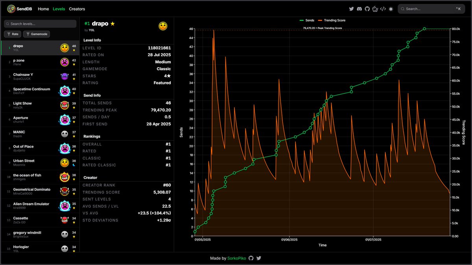This screenshot has width=472, height=265.
Task: Select the Chainsaw Y level row
Action: 40,77
